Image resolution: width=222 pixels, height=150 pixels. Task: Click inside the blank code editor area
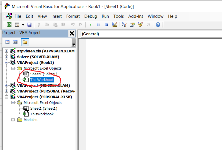[154, 94]
